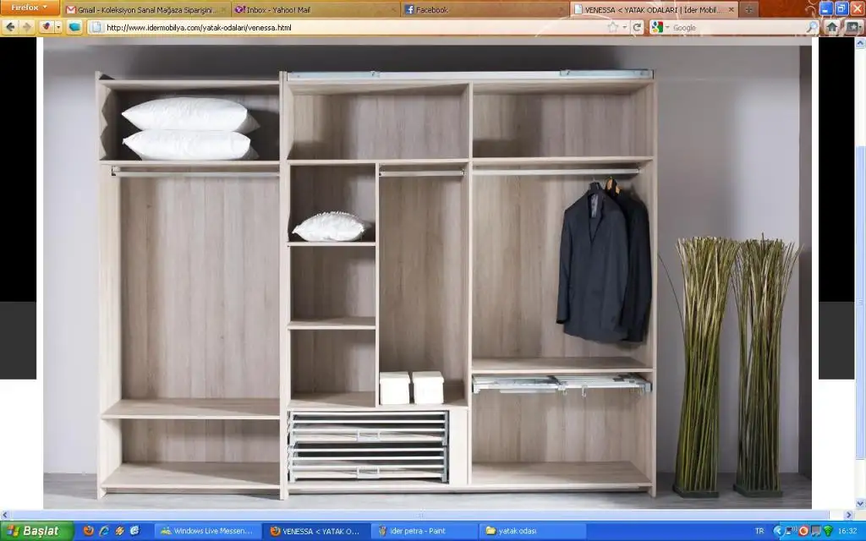Switch to the Gmail tab
This screenshot has width=866, height=541.
pos(145,9)
